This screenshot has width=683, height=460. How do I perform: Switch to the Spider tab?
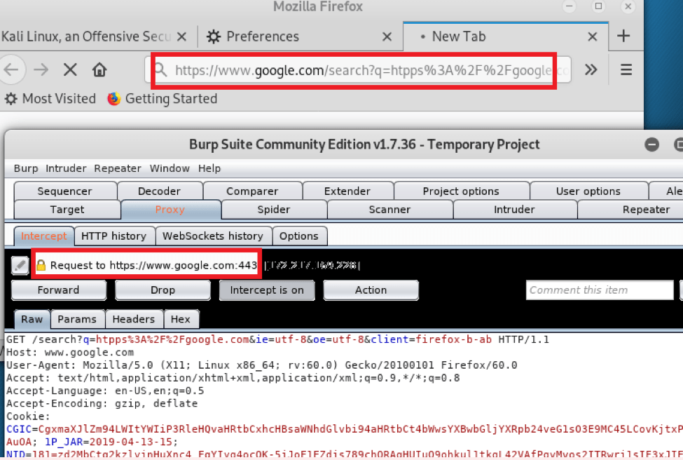click(x=273, y=210)
